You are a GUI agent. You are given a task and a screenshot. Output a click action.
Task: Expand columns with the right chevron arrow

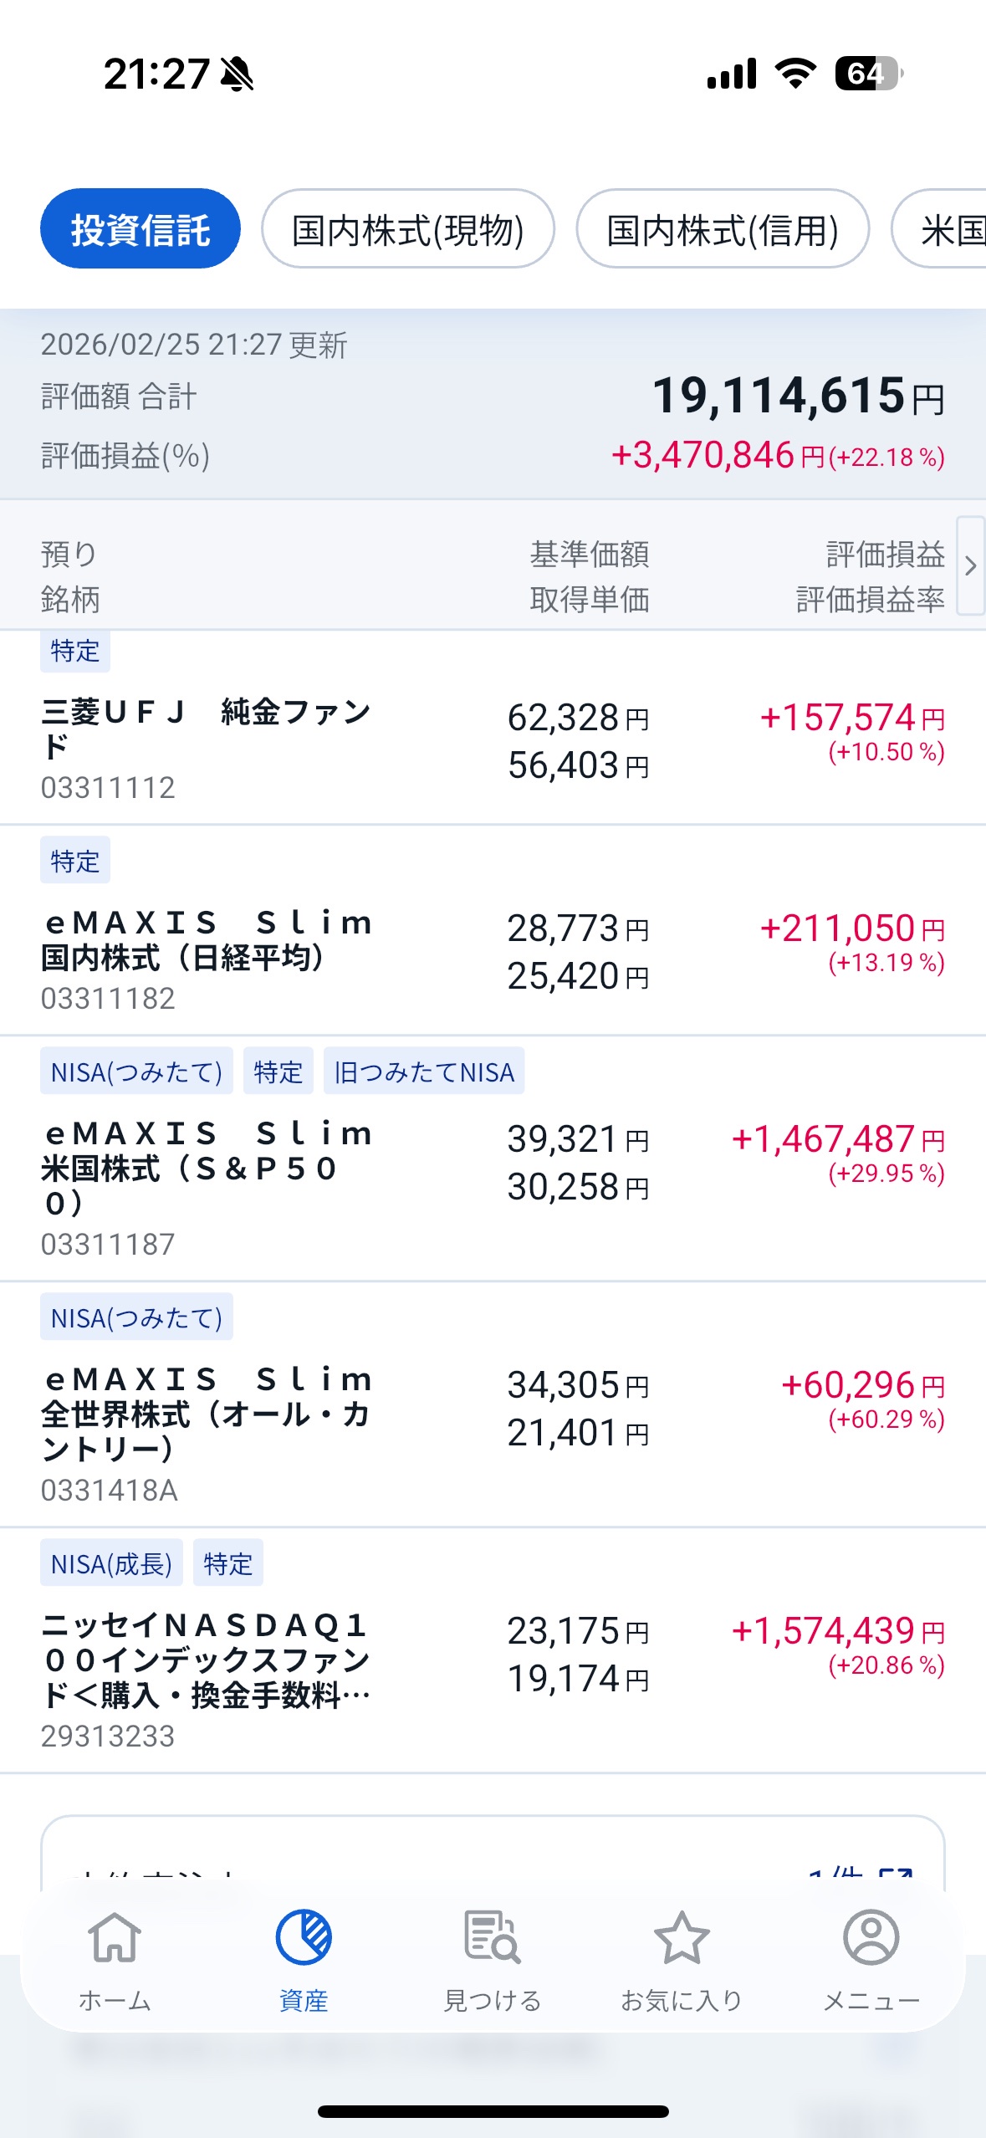(x=970, y=566)
